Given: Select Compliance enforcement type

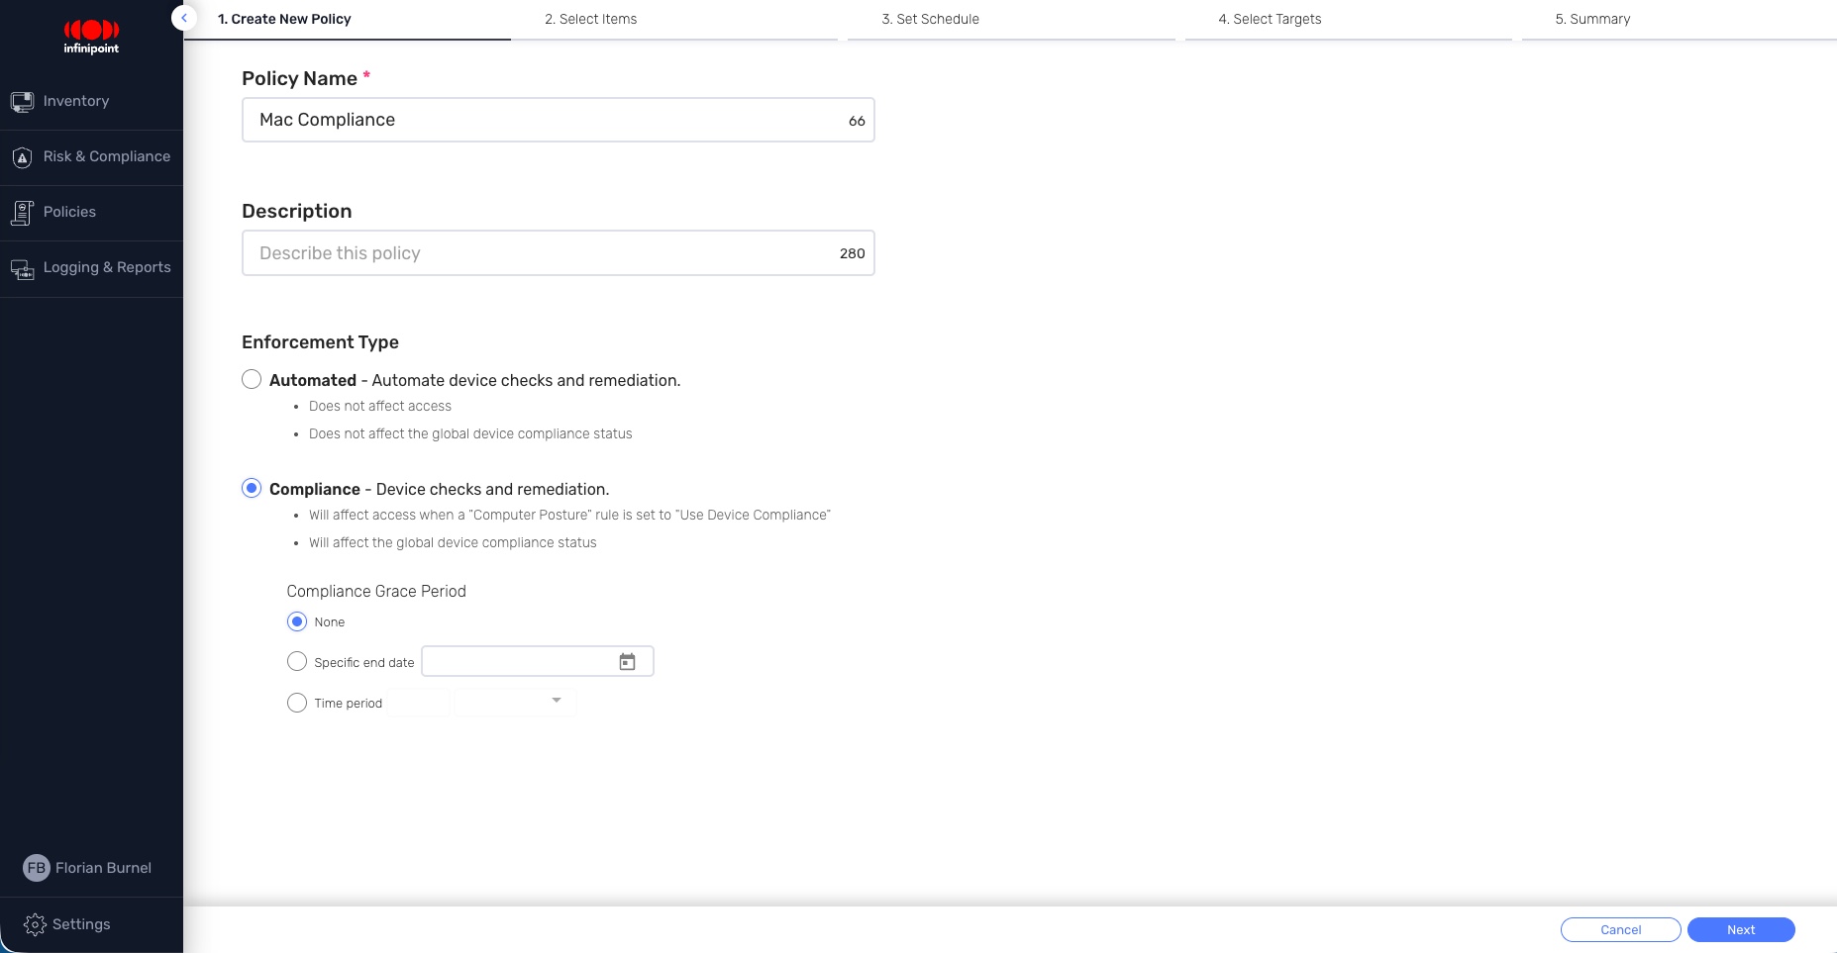Looking at the screenshot, I should point(252,488).
